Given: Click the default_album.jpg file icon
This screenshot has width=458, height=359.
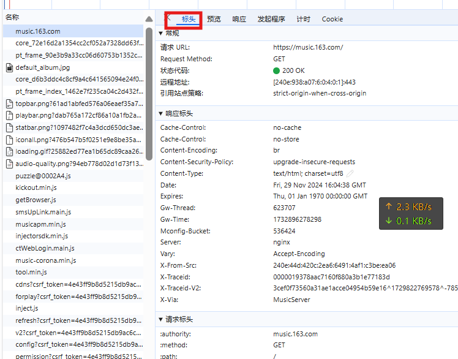Looking at the screenshot, I should click(x=9, y=67).
